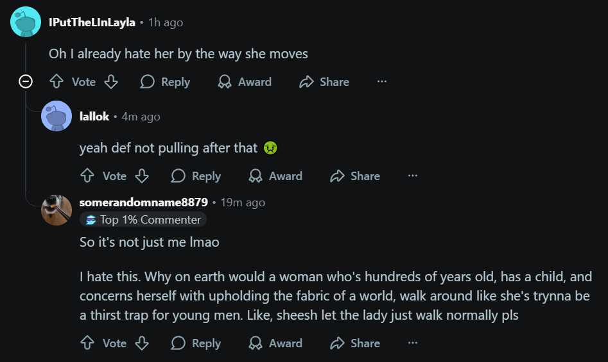Reply to IPutTheLInLayla's comment

[165, 82]
